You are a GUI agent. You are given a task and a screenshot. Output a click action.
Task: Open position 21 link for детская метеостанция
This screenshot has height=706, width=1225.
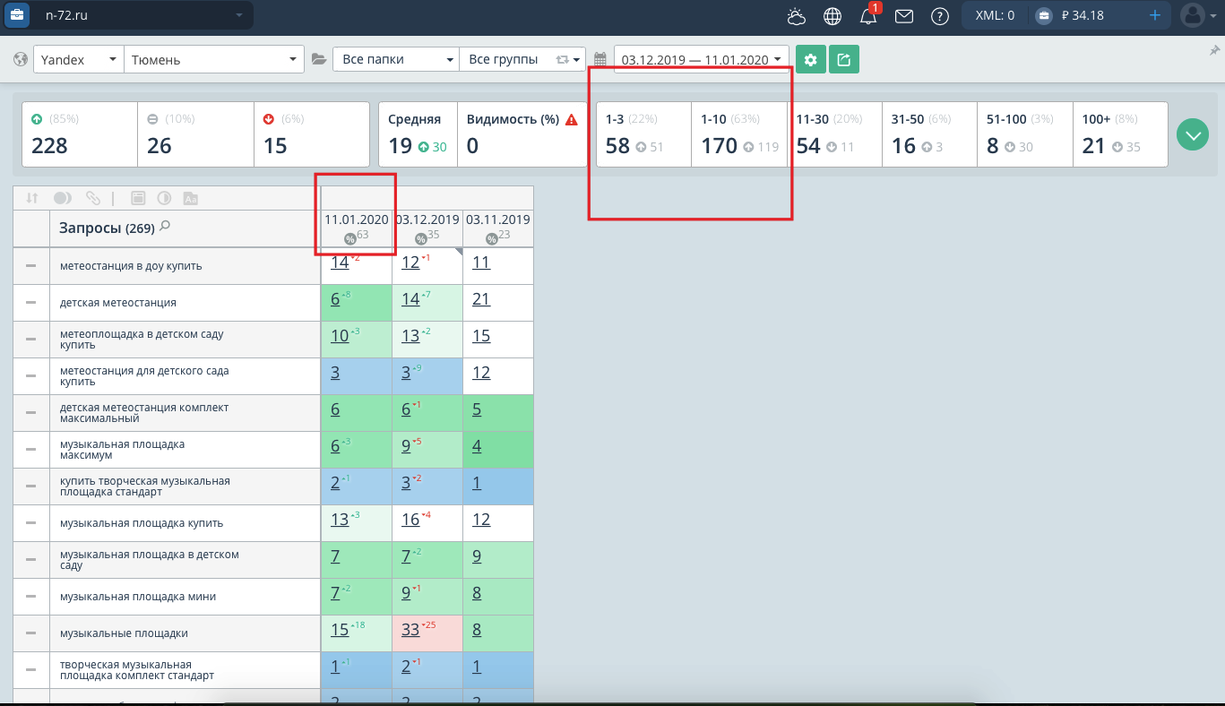[x=481, y=299]
